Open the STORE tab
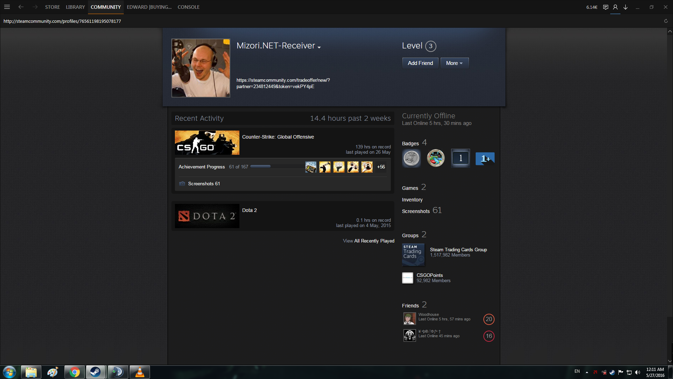Image resolution: width=673 pixels, height=379 pixels. 52,7
